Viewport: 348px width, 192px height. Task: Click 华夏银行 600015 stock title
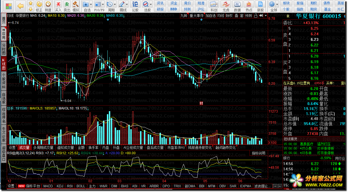(x=318, y=16)
